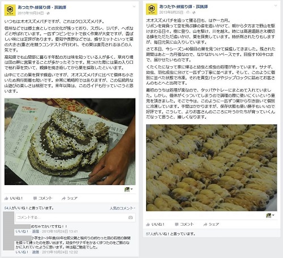Screen dimensions: 283x258
Task: Click the comment bubble icon on right post
Action: 177,225
